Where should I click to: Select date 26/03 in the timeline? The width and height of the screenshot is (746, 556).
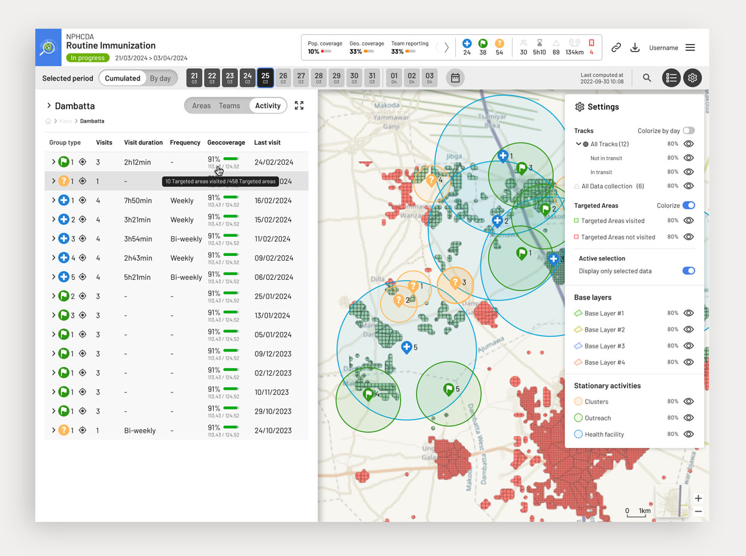[283, 78]
